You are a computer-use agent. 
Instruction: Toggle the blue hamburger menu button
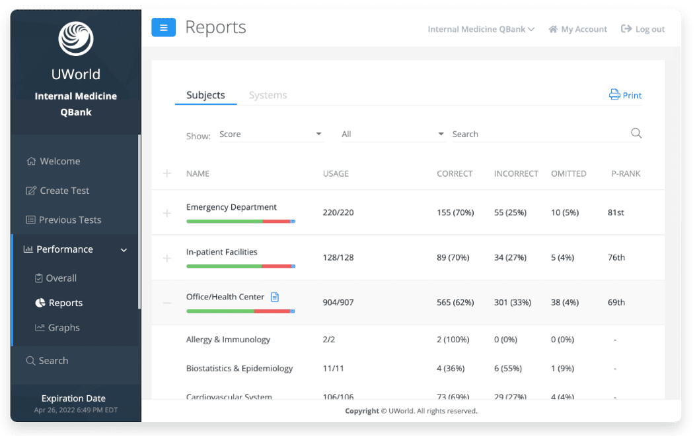[x=163, y=28]
